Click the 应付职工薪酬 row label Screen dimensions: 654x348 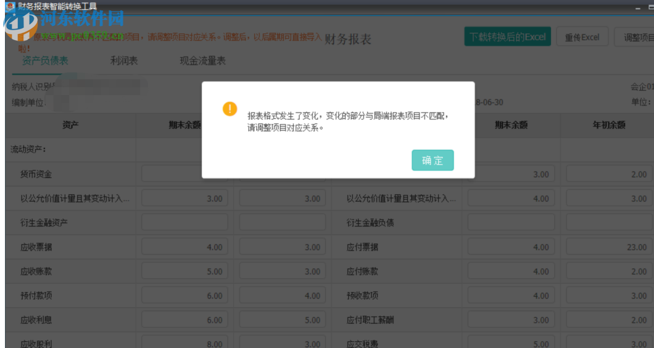(x=370, y=320)
